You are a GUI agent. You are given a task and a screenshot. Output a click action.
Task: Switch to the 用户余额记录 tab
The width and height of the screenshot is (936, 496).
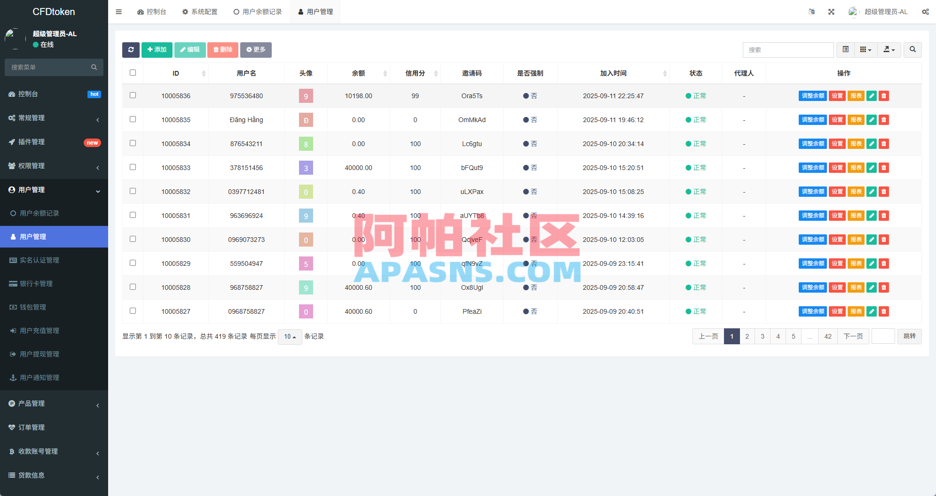click(258, 12)
